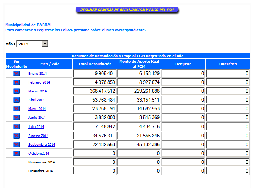
Task: Click the Municipalidad de PARRAL text
Action: click(x=29, y=25)
